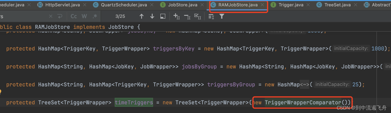This screenshot has height=113, width=391.
Task: Add selection for next occurrence
Action: pyautogui.click(x=176, y=16)
